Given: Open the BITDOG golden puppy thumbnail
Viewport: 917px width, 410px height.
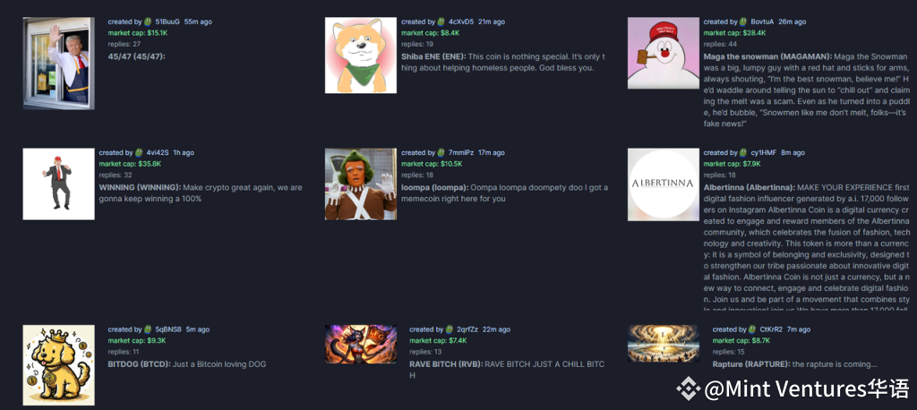Looking at the screenshot, I should 58,365.
